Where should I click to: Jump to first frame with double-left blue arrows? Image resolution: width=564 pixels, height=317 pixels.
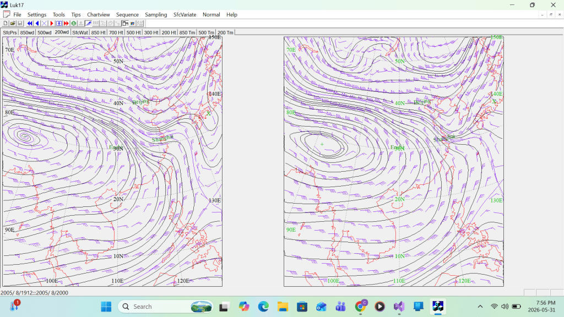(x=30, y=23)
